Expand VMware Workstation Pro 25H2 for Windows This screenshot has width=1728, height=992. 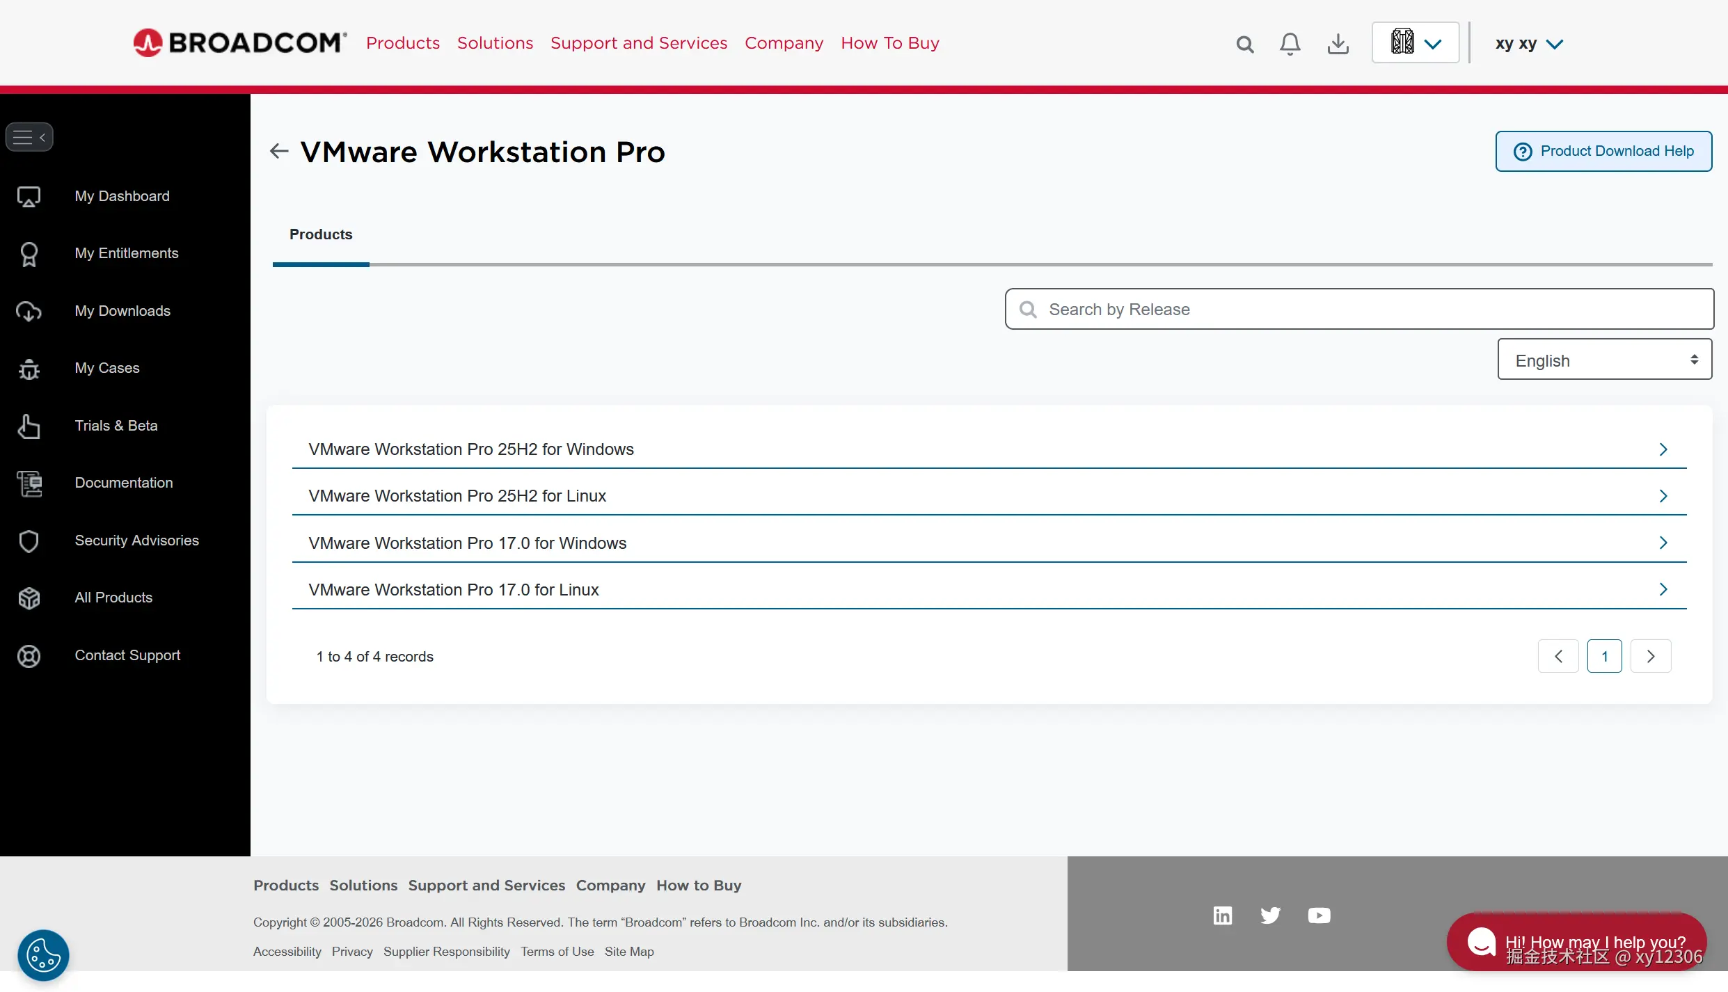[988, 449]
